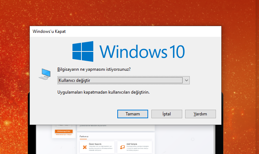Click the Aktif İletişim presenter icon in background
The image size is (259, 154).
(122, 147)
